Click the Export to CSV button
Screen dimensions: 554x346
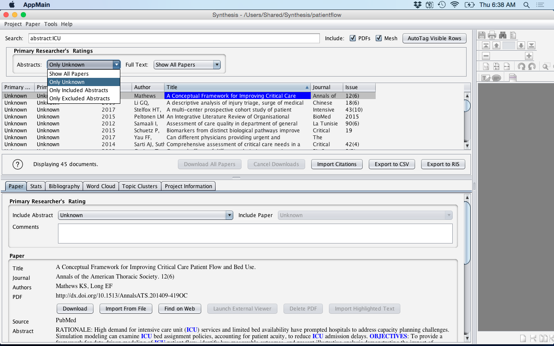click(x=392, y=164)
